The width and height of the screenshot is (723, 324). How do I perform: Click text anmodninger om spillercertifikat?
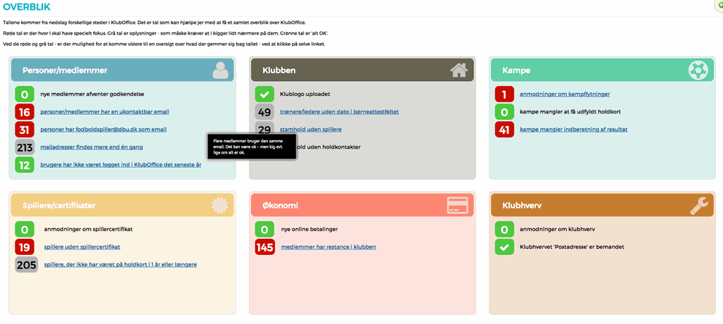(88, 229)
